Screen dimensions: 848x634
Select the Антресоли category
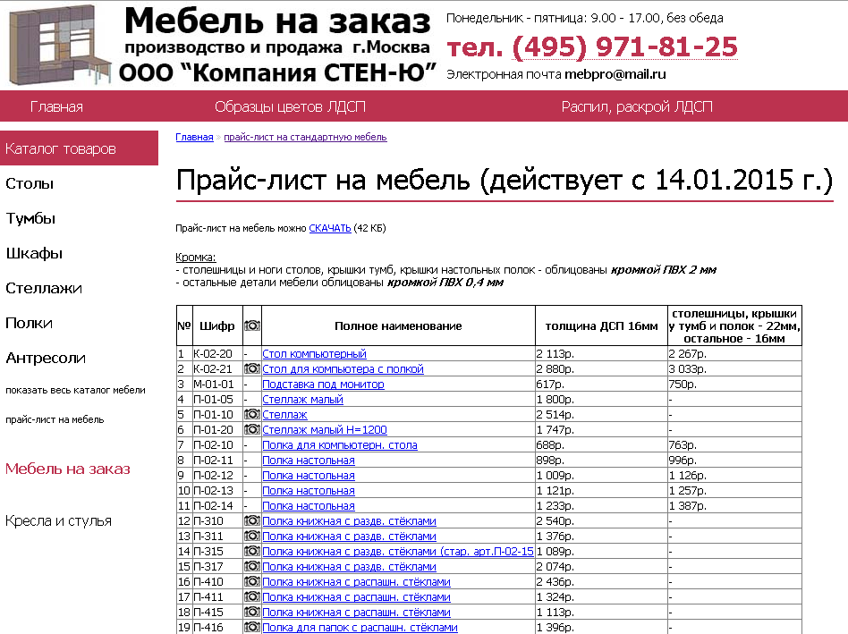[x=46, y=358]
